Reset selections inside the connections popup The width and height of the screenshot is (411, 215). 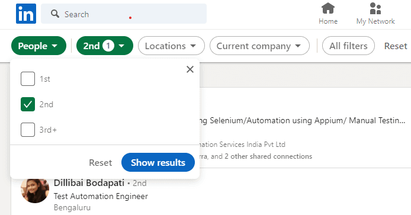(x=101, y=162)
